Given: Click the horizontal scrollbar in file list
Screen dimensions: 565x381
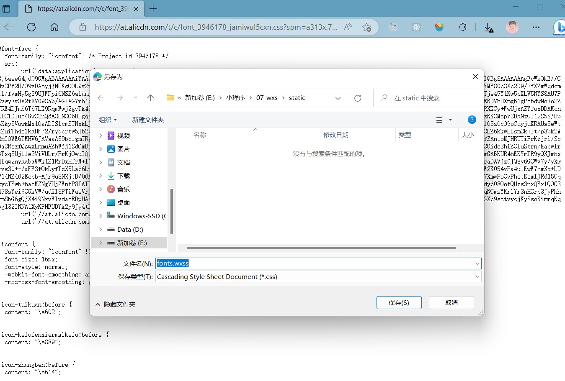Looking at the screenshot, I should [321, 248].
